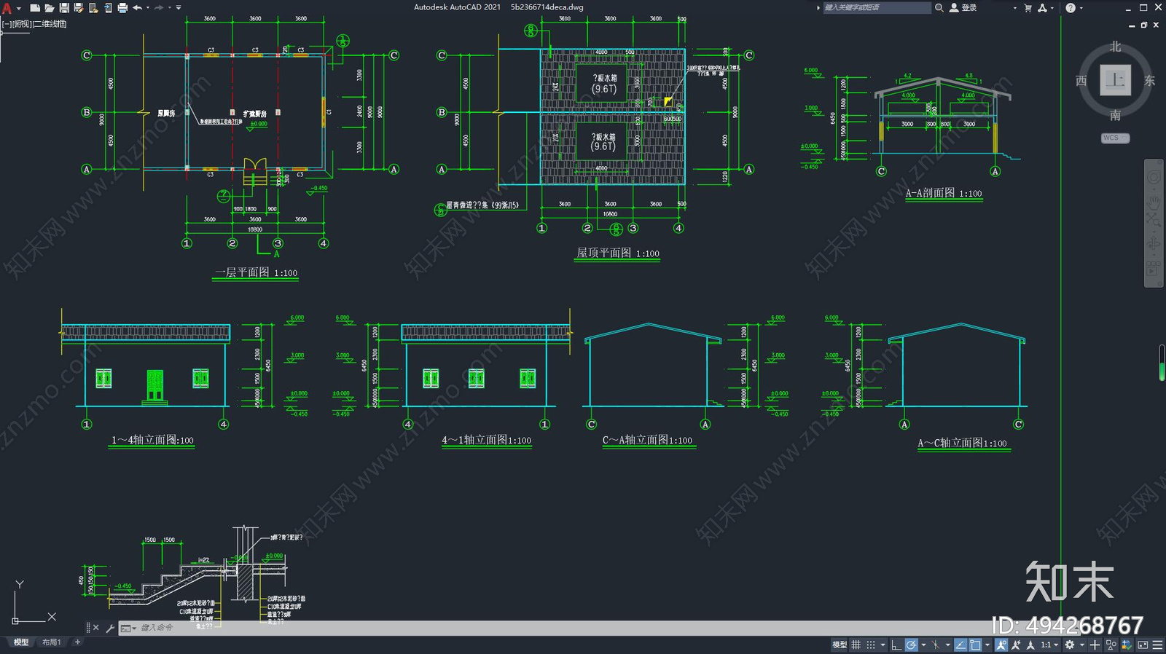Open a drawing file via folder icon
Image resolution: width=1166 pixels, height=654 pixels.
(x=49, y=8)
